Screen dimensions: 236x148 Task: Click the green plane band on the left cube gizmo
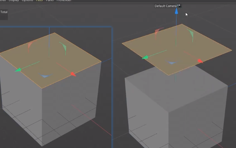pos(63,48)
